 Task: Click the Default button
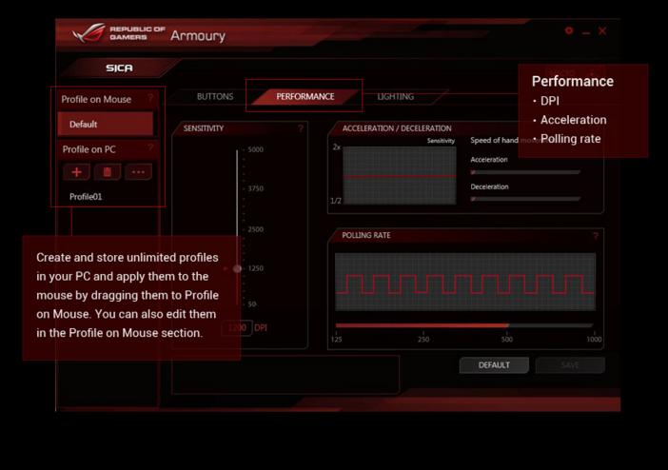[494, 365]
